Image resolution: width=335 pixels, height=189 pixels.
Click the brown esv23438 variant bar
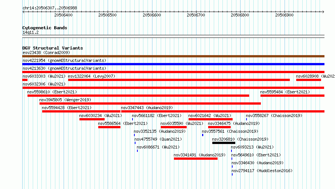tap(173, 56)
